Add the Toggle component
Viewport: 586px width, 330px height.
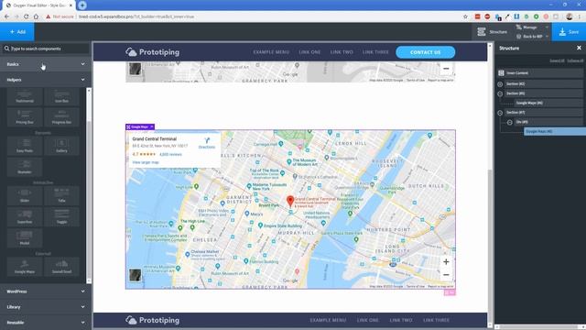coord(61,217)
